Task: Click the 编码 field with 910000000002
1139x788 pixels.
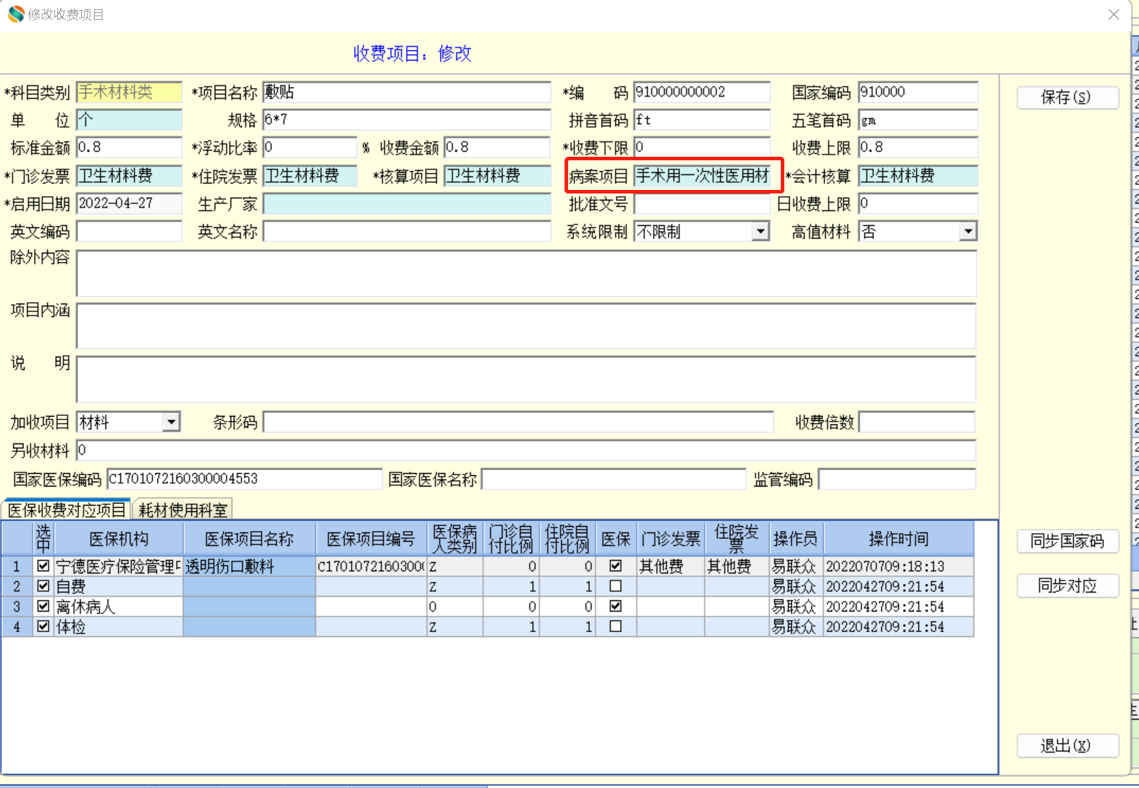Action: coord(702,92)
